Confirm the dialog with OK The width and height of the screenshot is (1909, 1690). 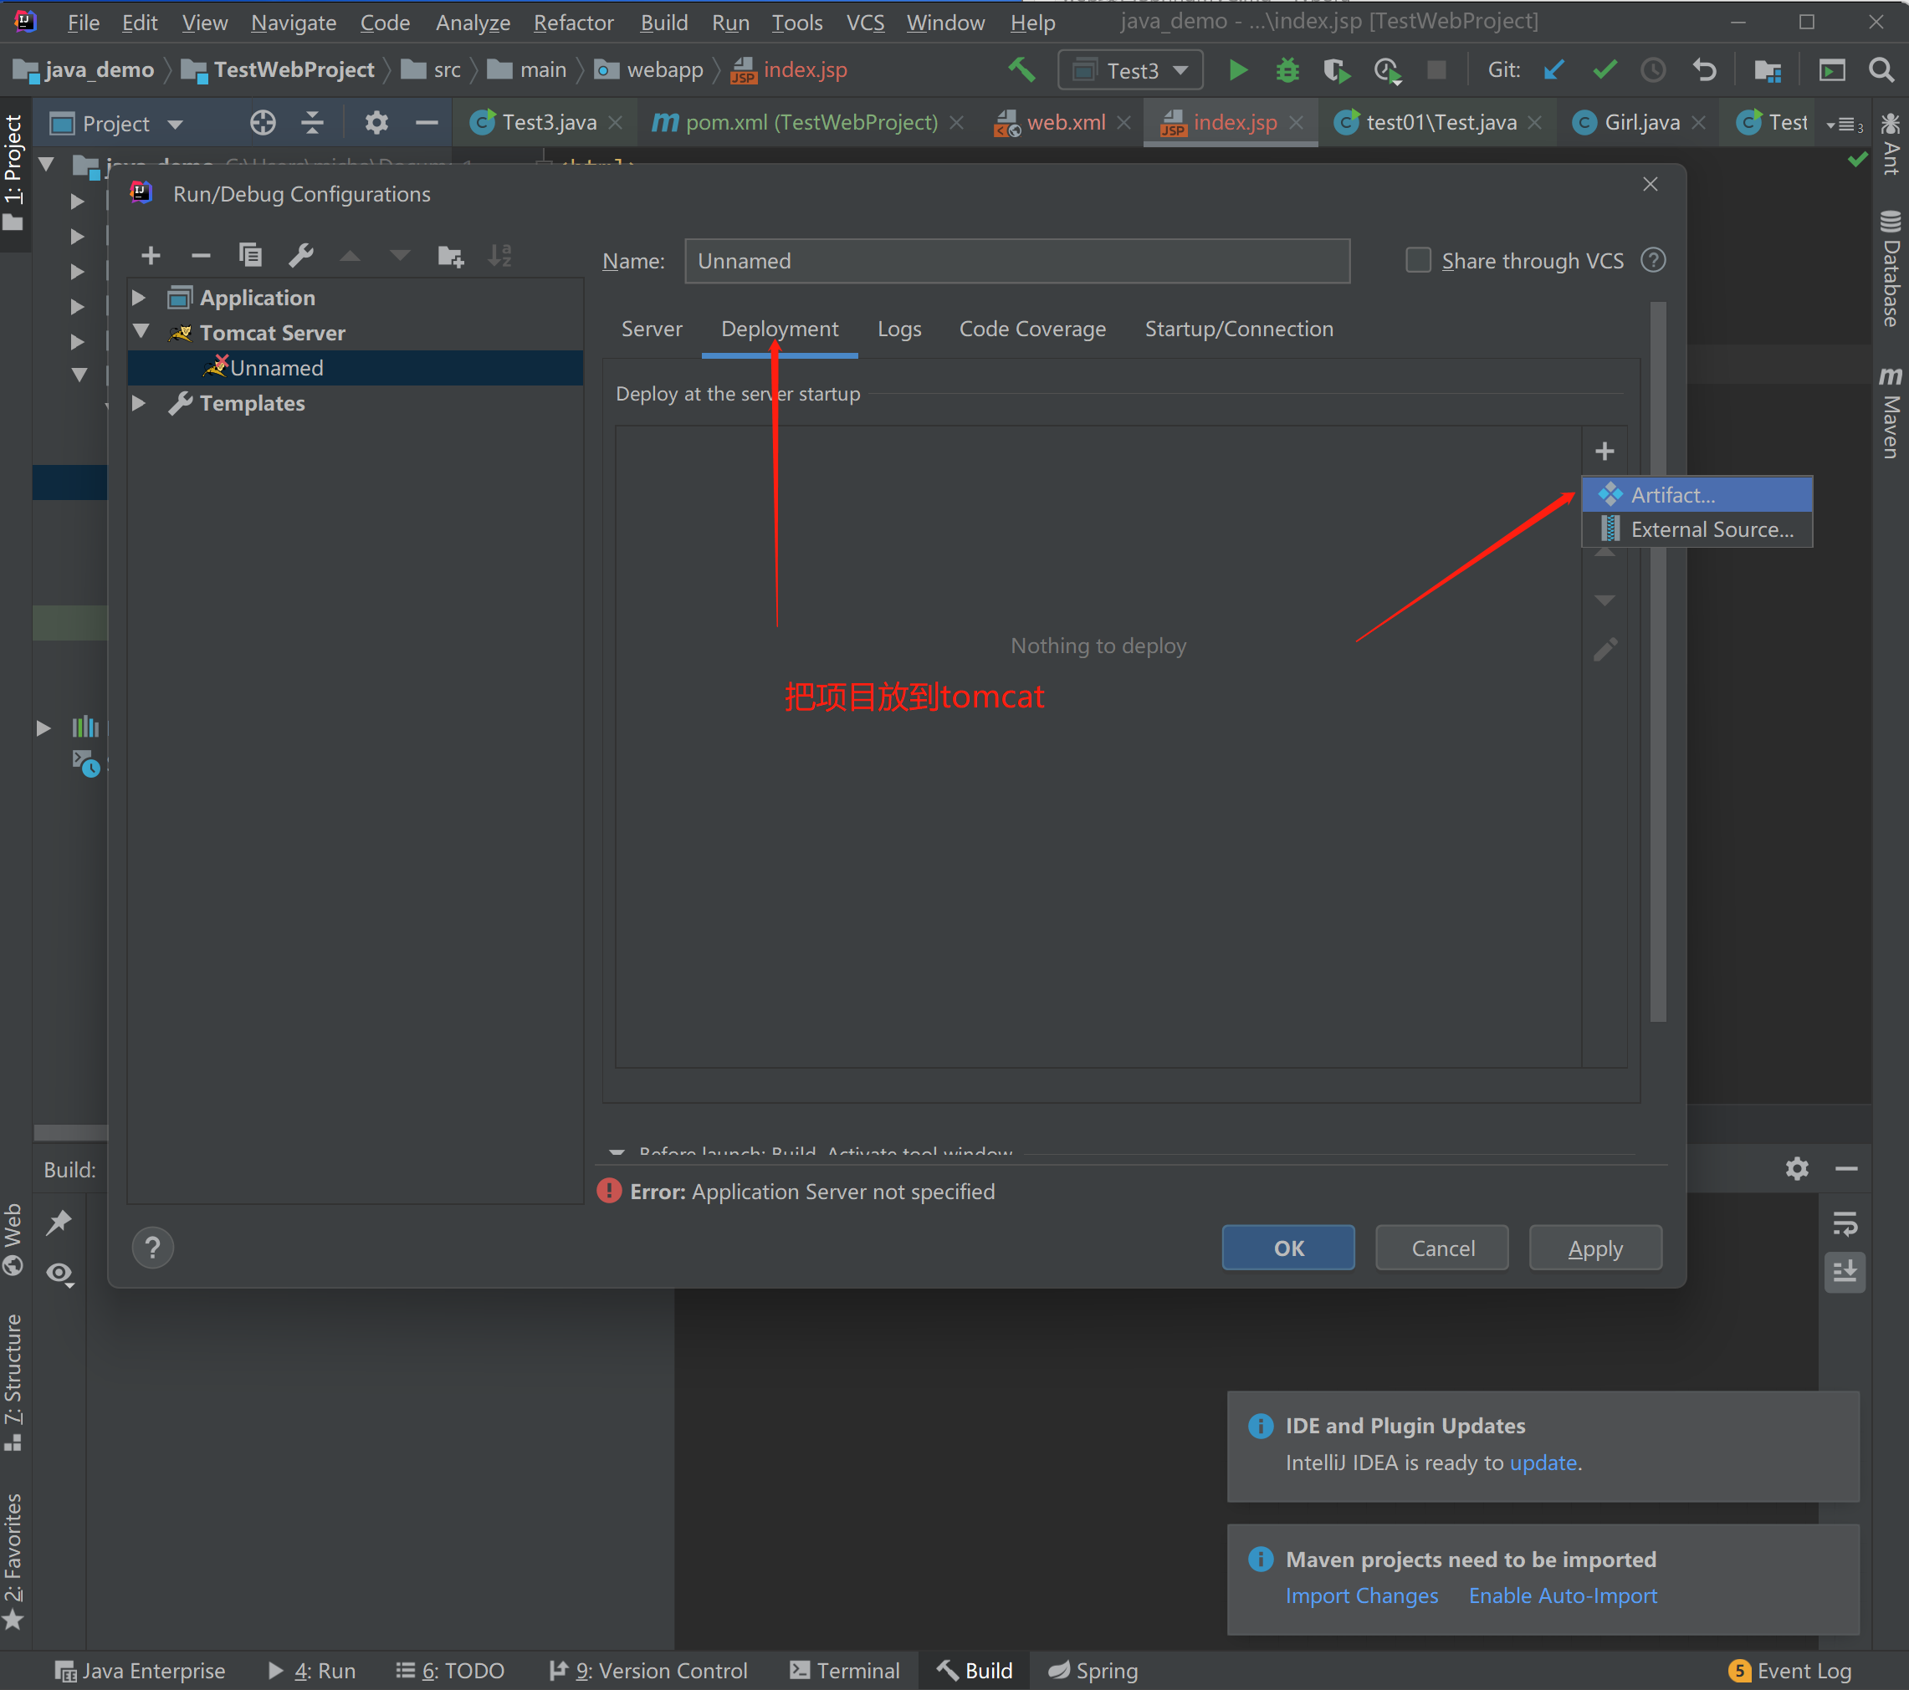(x=1288, y=1248)
